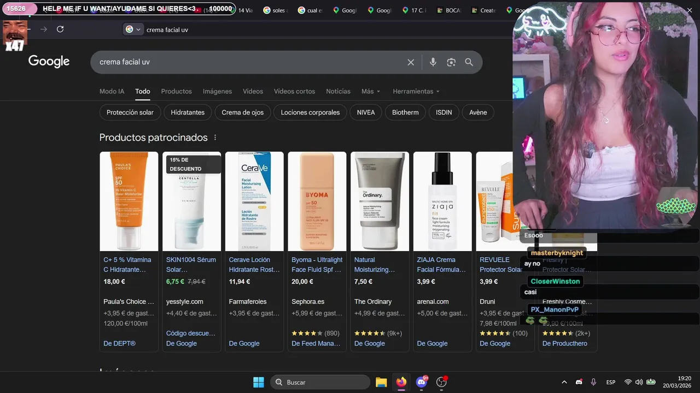
Task: Switch to 'soles' browser tab
Action: point(275,10)
